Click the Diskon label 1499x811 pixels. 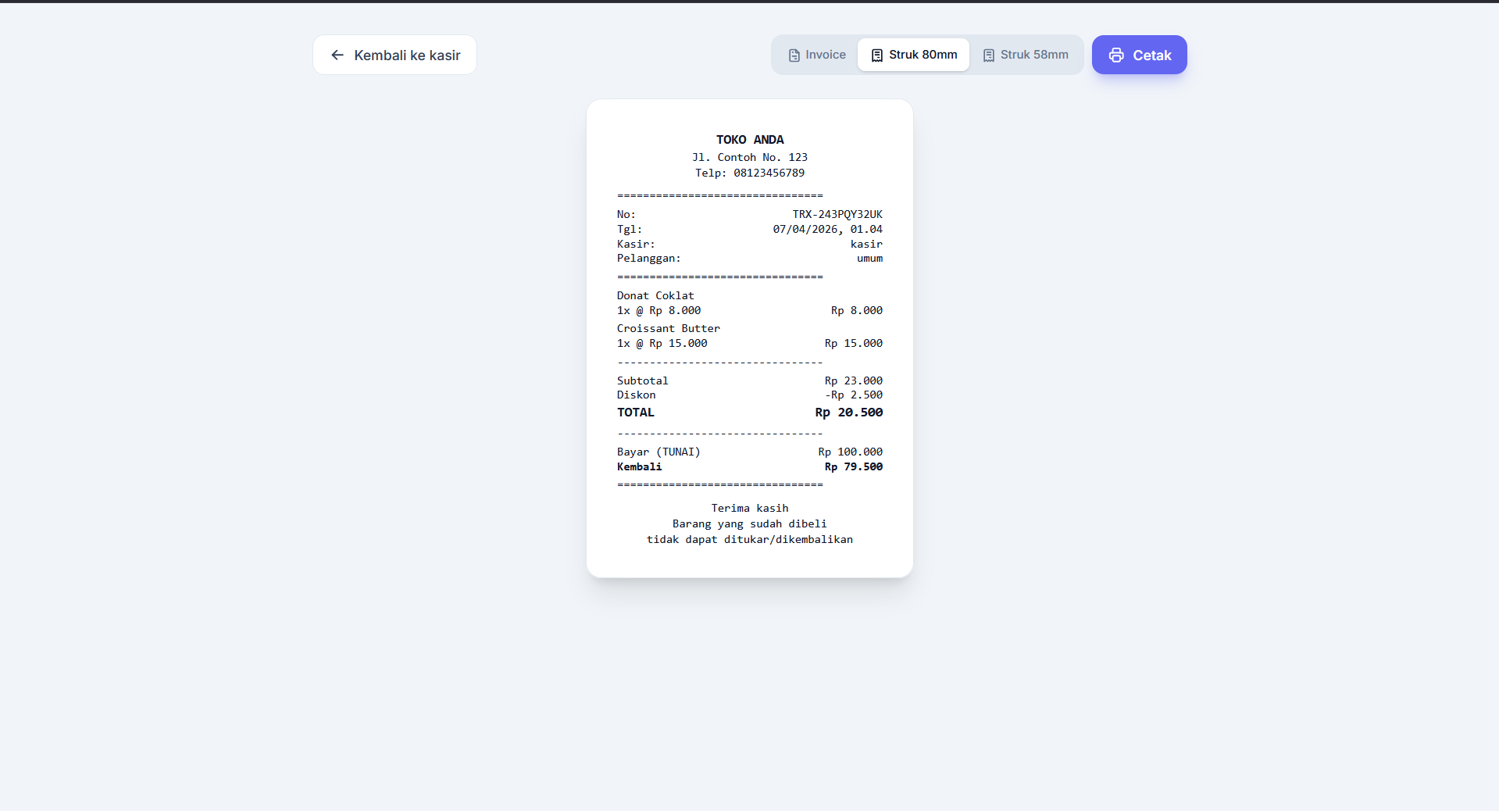(636, 395)
